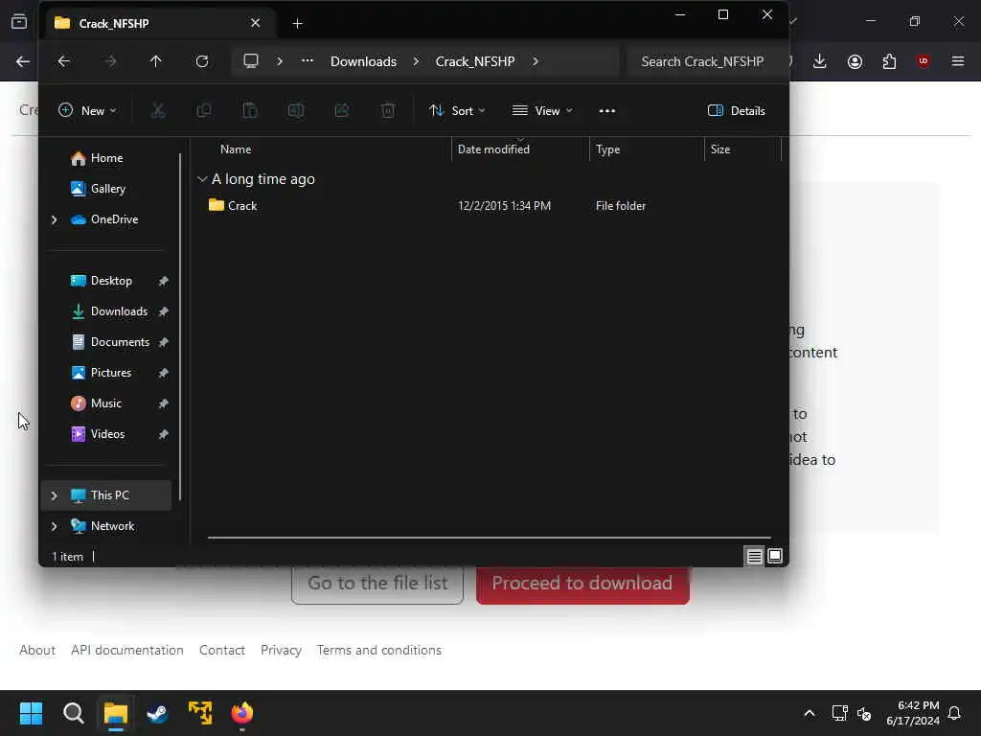Open Firefox hamburger menu
Viewport: 981px width, 736px height.
[x=958, y=61]
